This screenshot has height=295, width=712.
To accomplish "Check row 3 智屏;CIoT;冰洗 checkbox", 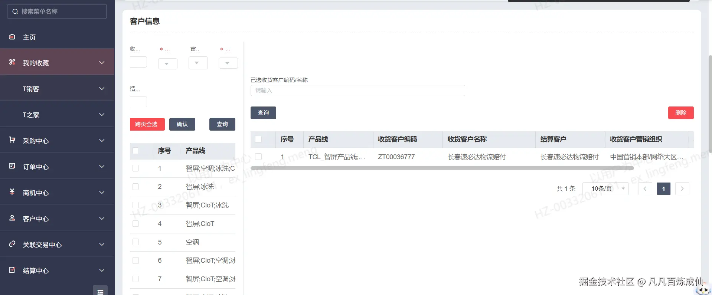I will click(x=136, y=205).
